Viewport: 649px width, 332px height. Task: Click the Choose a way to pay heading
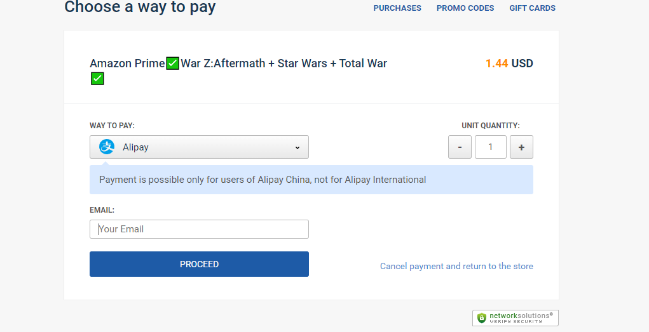click(x=140, y=7)
